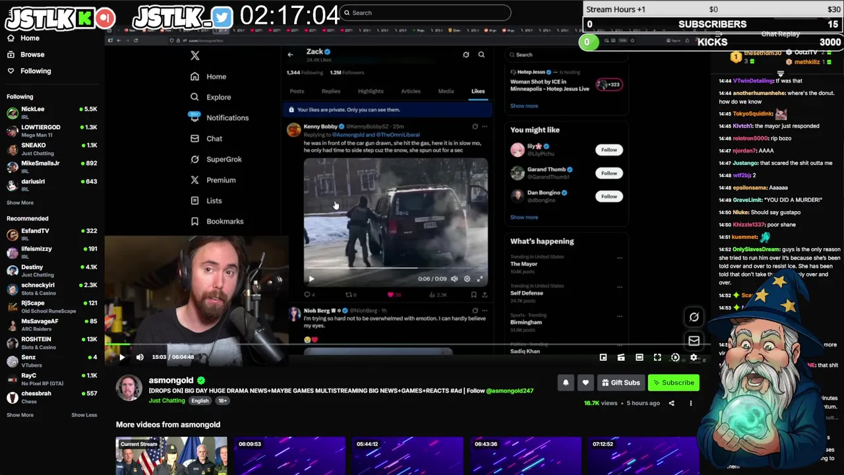
Task: Open LOWTIERGOD's channel in the sidebar
Action: pyautogui.click(x=51, y=131)
